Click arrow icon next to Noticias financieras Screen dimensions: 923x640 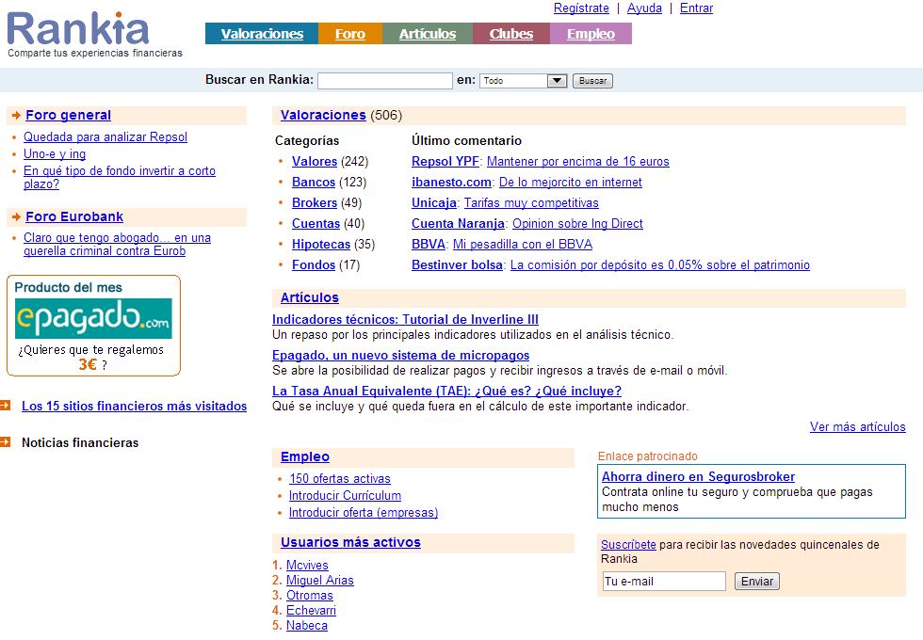(x=6, y=441)
